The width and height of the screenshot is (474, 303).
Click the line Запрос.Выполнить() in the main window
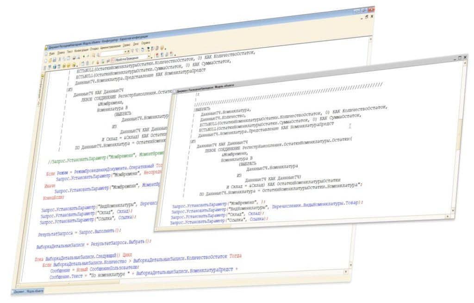click(100, 232)
